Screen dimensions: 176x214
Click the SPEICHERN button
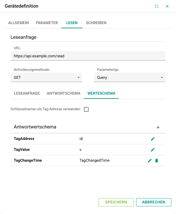point(116,202)
